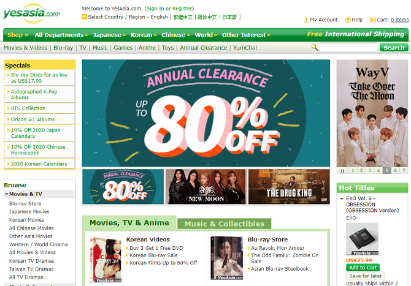Open the Anime menu link
The height and width of the screenshot is (286, 411).
[x=147, y=48]
